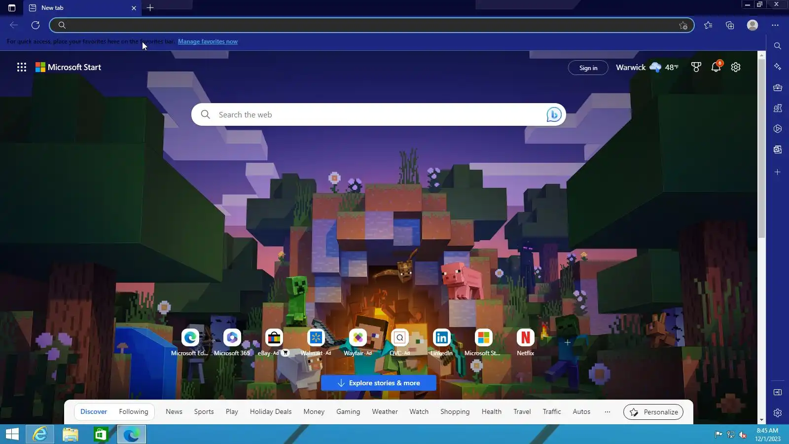Open File Explorer from taskbar
Image resolution: width=789 pixels, height=444 pixels.
pos(71,434)
